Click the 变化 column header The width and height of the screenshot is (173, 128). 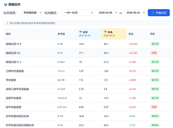(131, 34)
